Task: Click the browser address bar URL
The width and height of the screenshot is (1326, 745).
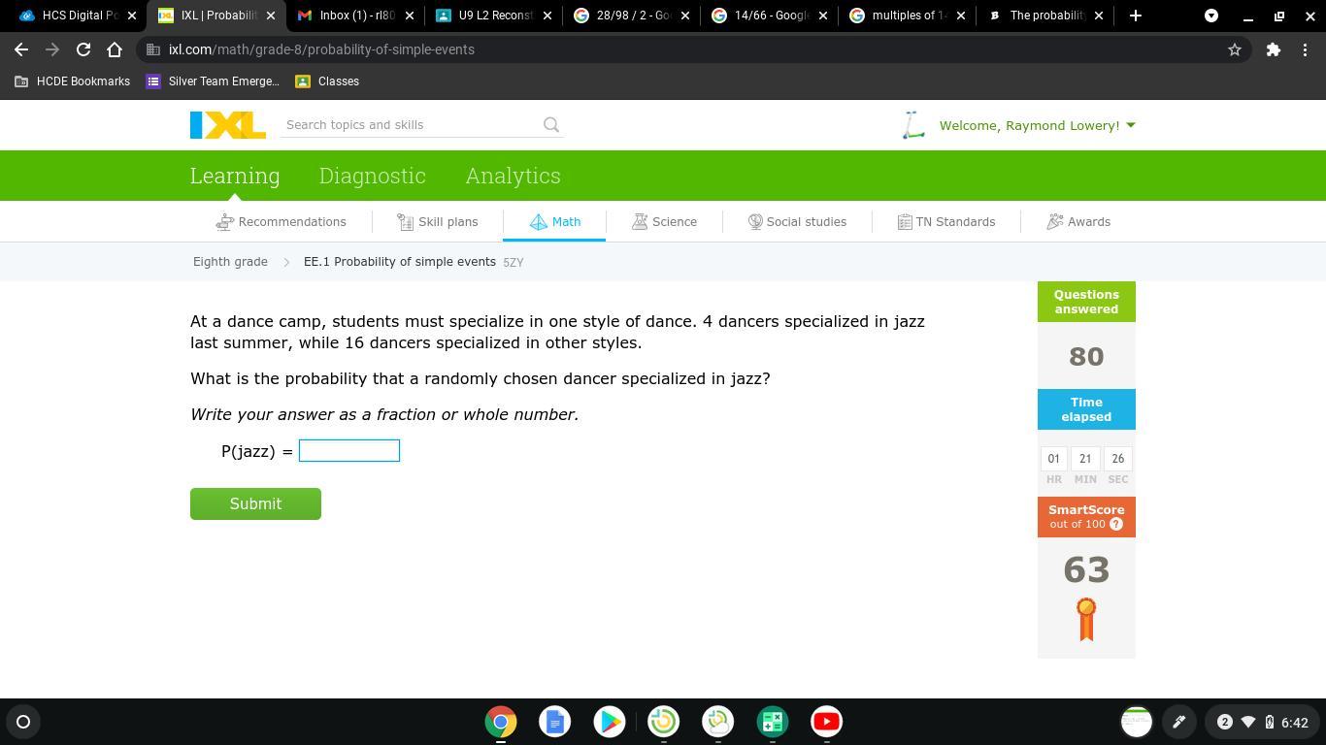Action: pos(321,49)
